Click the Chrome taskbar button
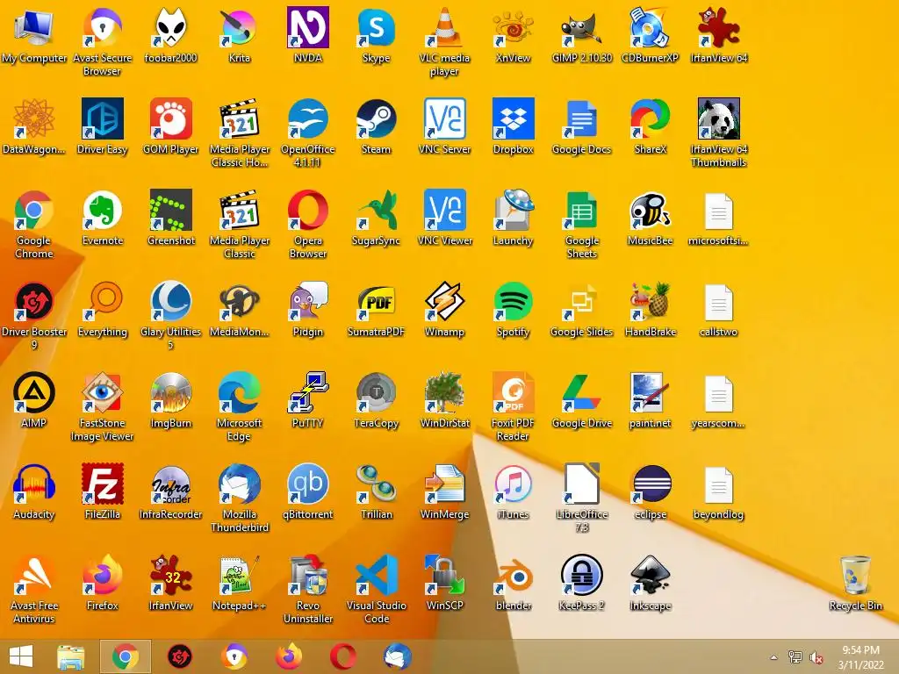 (126, 656)
